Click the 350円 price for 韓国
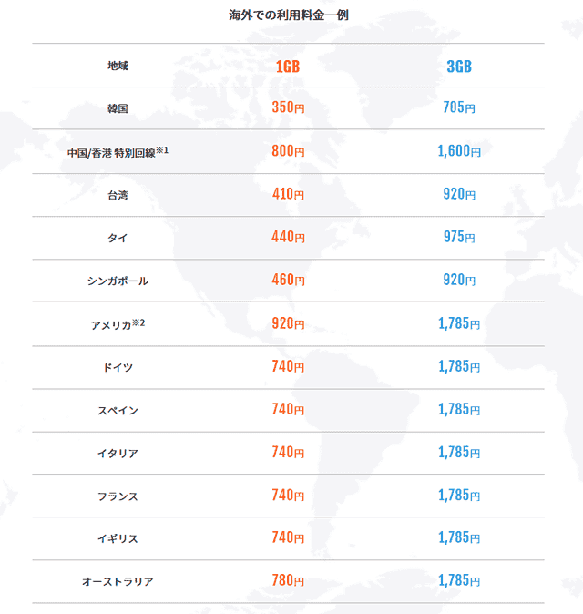The height and width of the screenshot is (614, 583). click(x=288, y=107)
